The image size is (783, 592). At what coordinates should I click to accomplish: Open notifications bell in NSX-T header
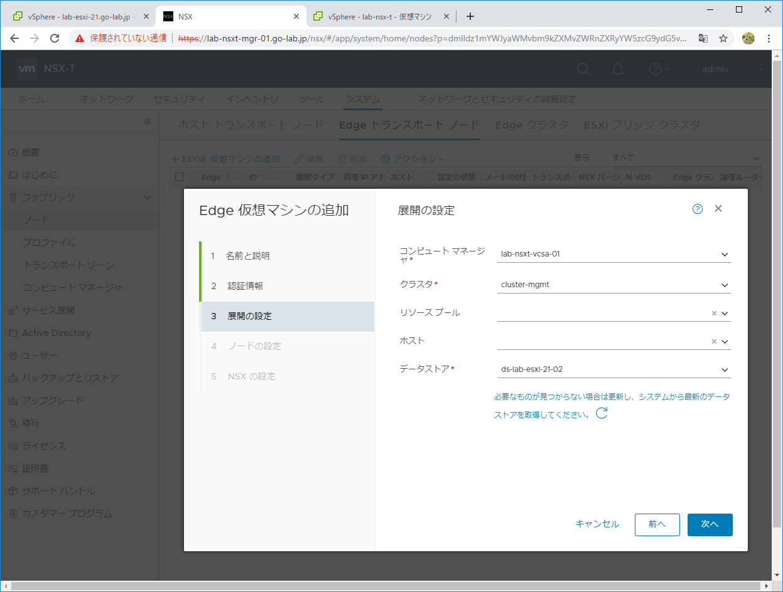pos(618,69)
